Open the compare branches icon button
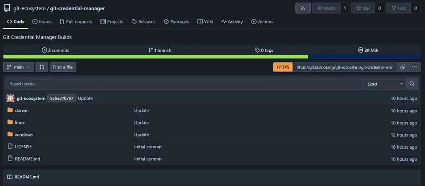 click(x=42, y=67)
